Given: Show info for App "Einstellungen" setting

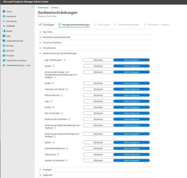Looking at the screenshot, I should point(64,60).
